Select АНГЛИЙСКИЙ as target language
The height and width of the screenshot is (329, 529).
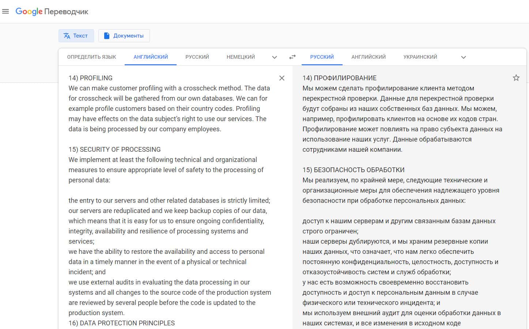pyautogui.click(x=369, y=57)
